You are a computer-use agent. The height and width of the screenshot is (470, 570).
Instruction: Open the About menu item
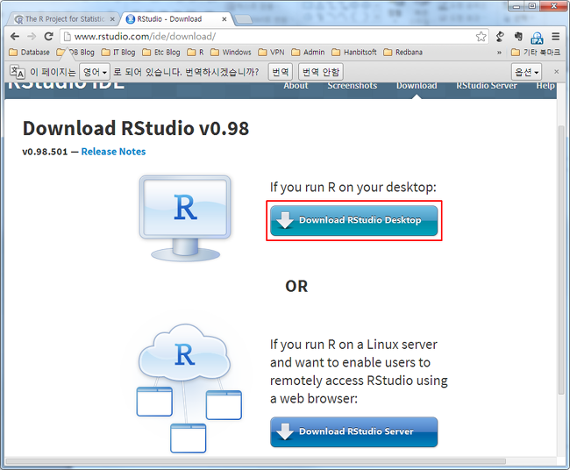click(296, 86)
